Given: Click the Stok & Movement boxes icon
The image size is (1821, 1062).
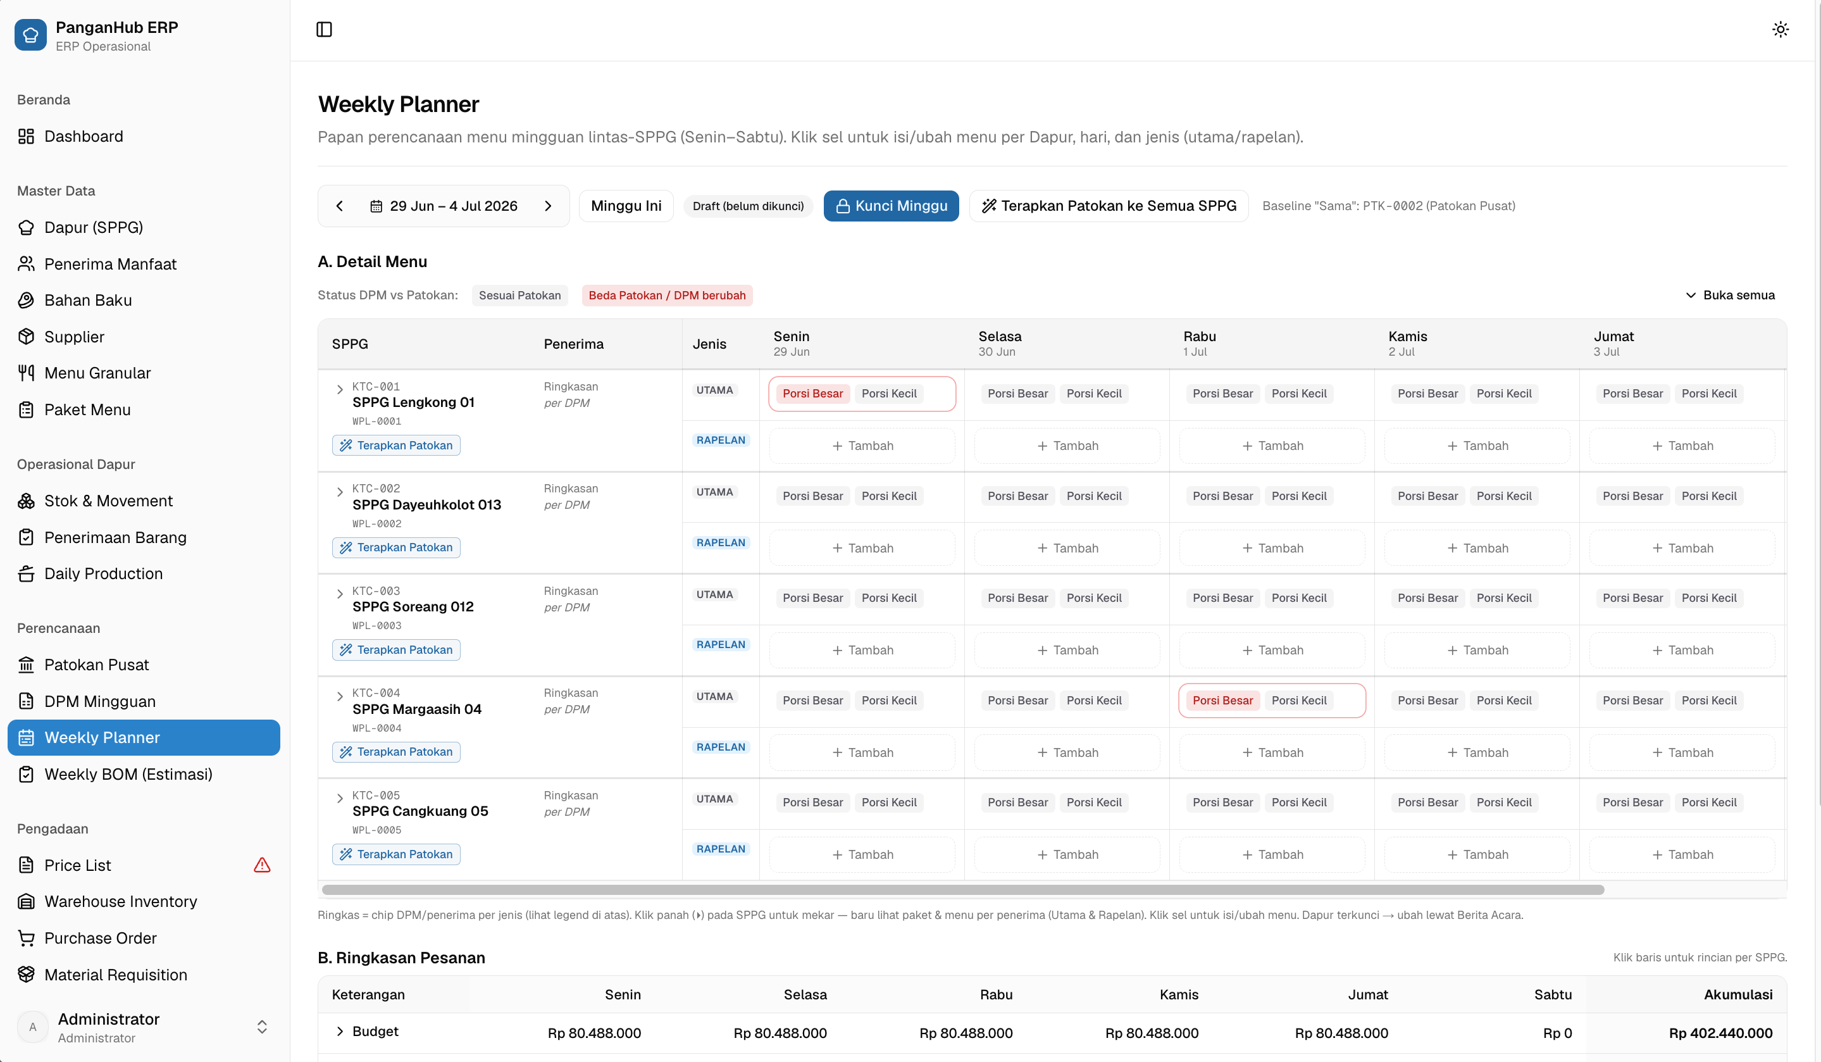Looking at the screenshot, I should click(26, 501).
